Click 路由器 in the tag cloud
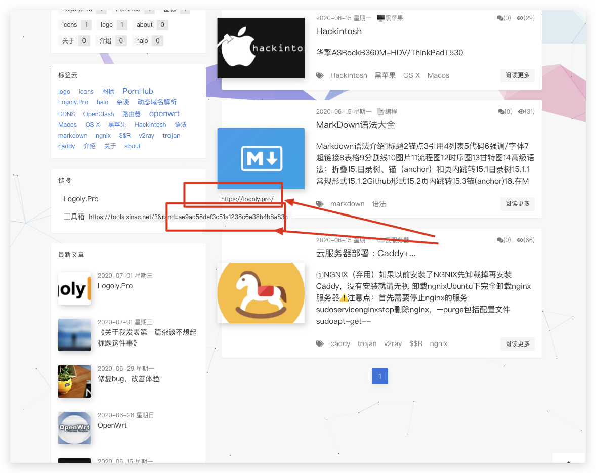Screen dimensions: 596x473 (132, 114)
